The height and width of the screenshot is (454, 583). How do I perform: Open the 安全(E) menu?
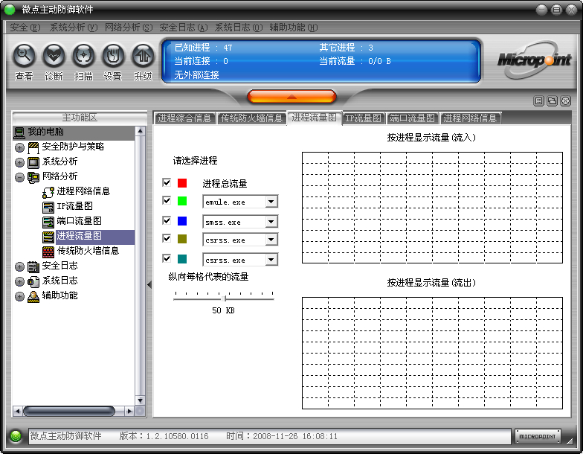pos(25,28)
